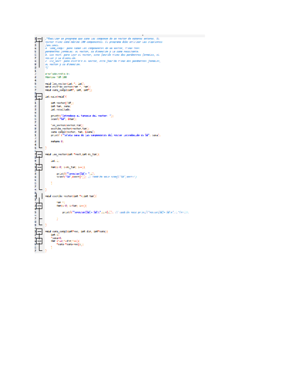Collapse the for loop inside lee_vector

39,167
